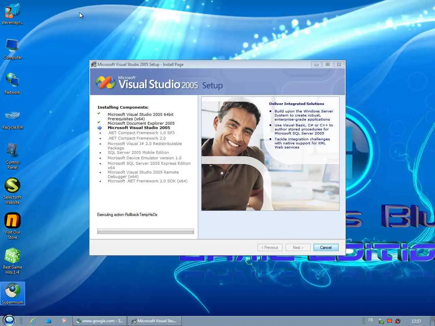Click the blue show-desktop quick launch icon
Viewport: 435px width, 326px height.
point(49,321)
